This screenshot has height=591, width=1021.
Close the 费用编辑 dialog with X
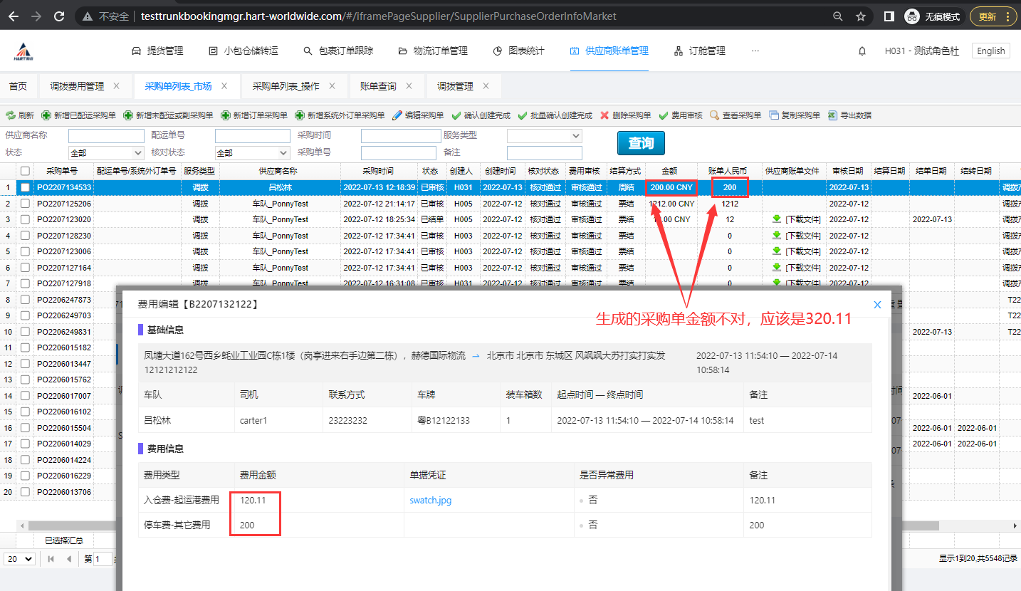(877, 305)
